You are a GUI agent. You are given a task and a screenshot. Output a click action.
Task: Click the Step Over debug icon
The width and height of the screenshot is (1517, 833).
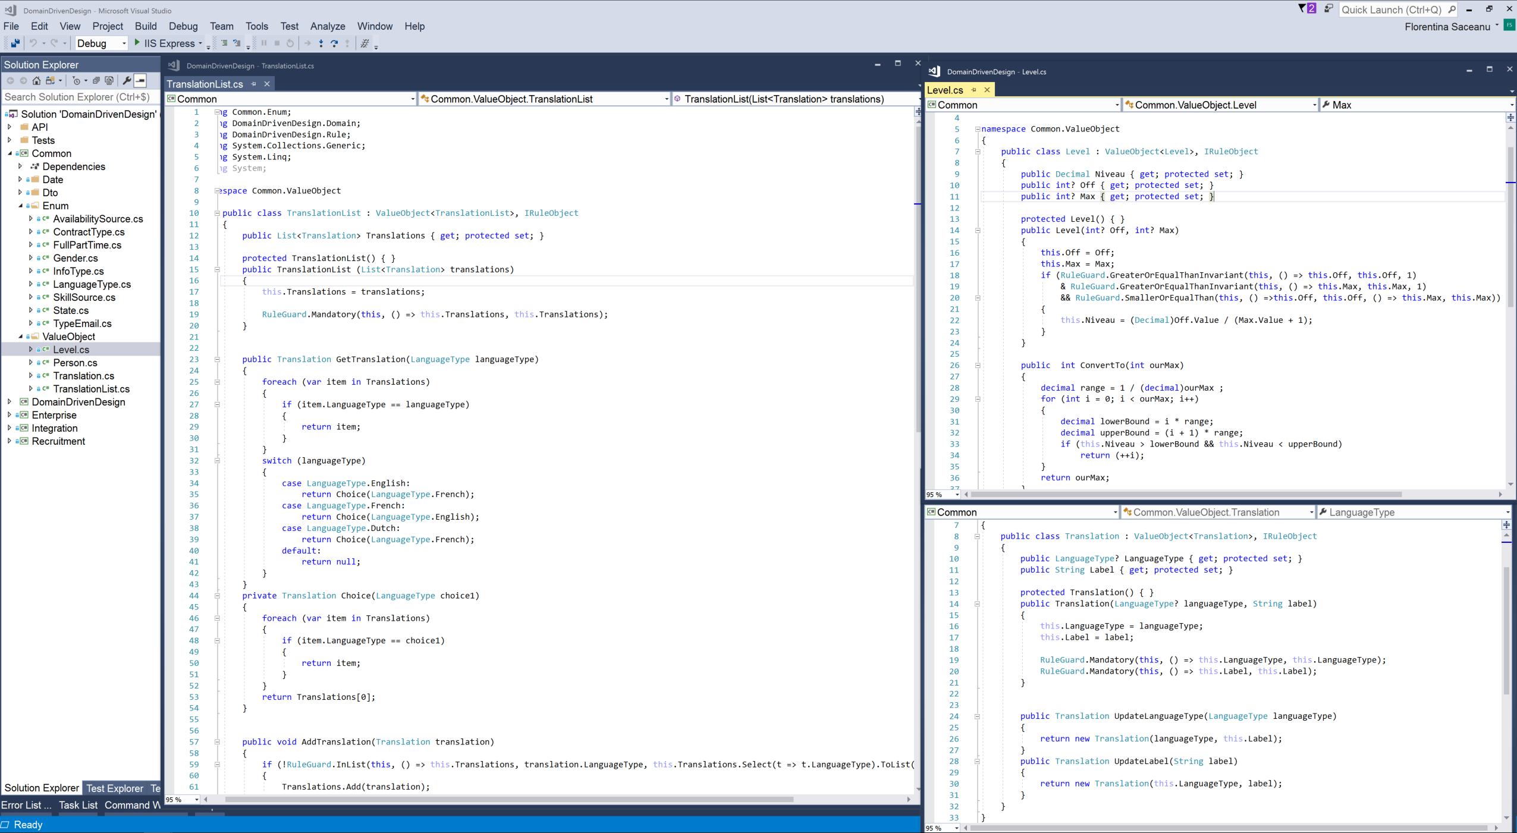pyautogui.click(x=334, y=43)
